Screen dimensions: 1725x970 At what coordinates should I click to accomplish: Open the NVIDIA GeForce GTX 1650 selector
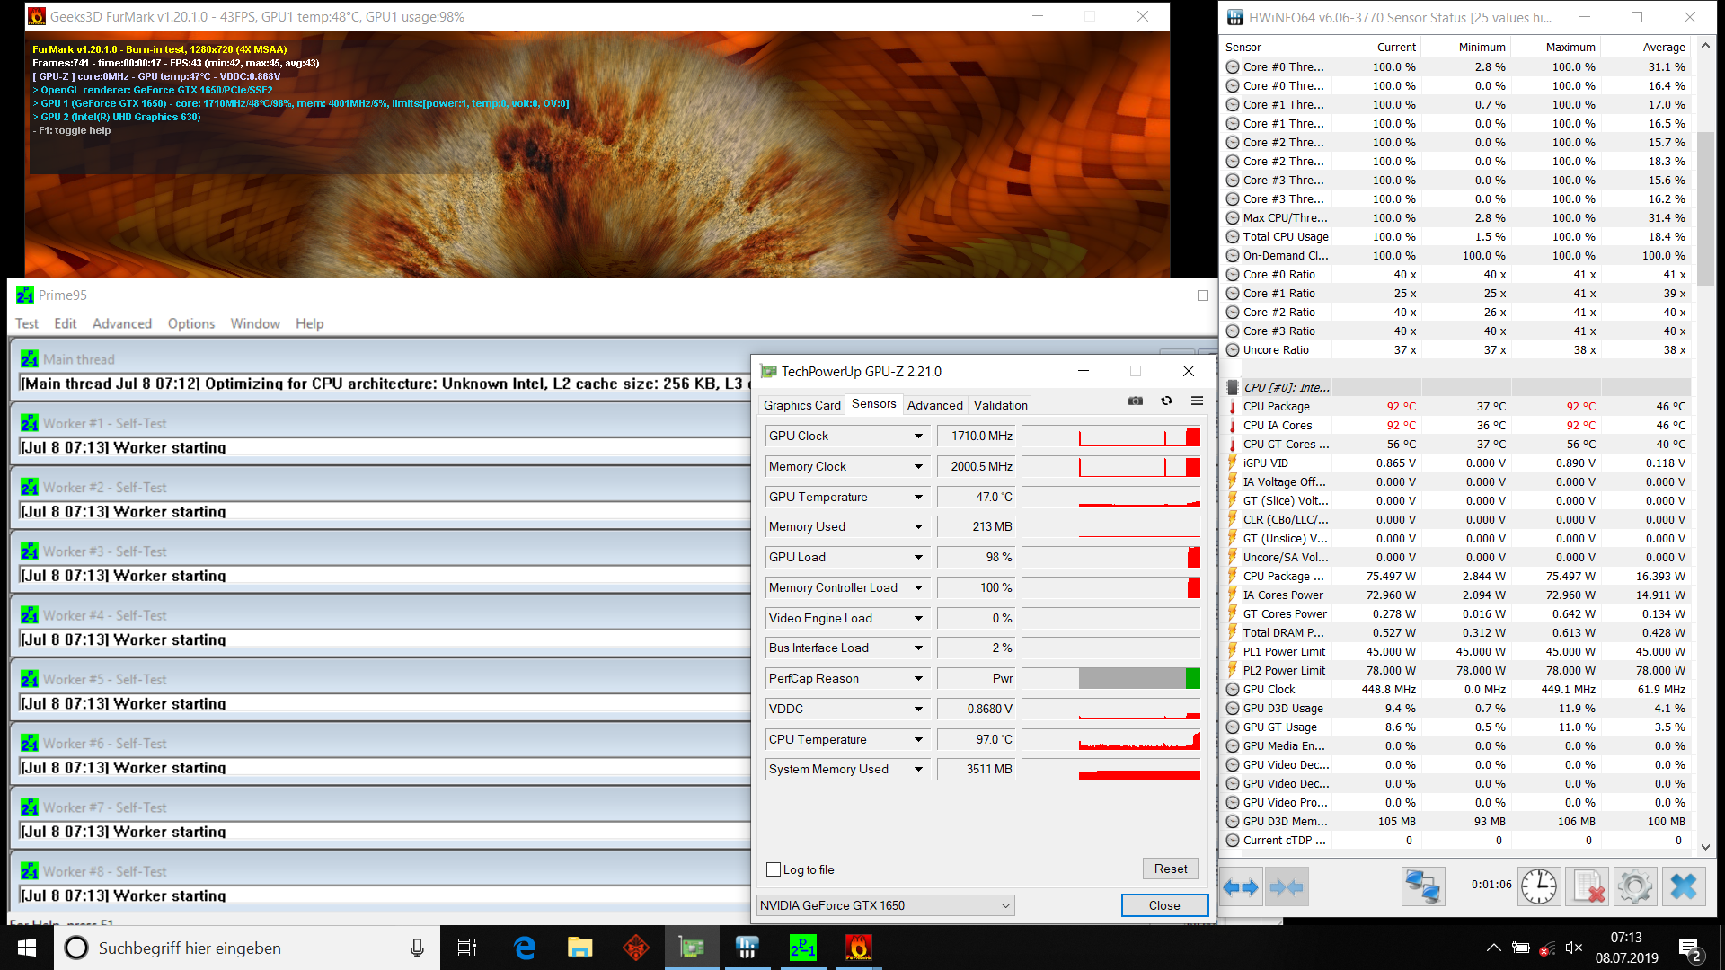point(885,905)
